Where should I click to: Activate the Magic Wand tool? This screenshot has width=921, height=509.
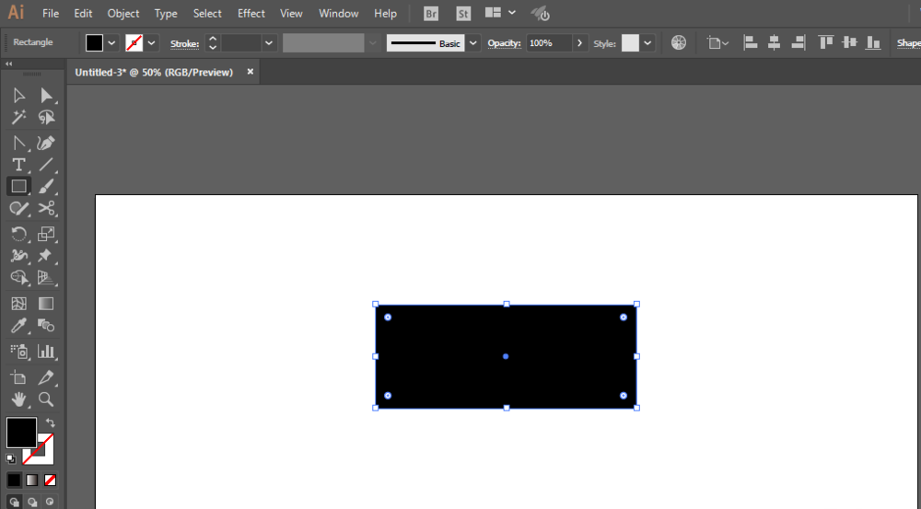click(x=18, y=118)
